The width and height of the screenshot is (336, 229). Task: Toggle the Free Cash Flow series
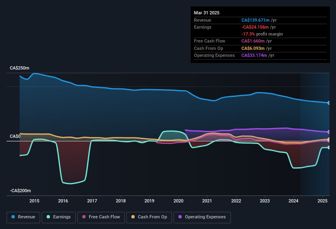coord(101,217)
